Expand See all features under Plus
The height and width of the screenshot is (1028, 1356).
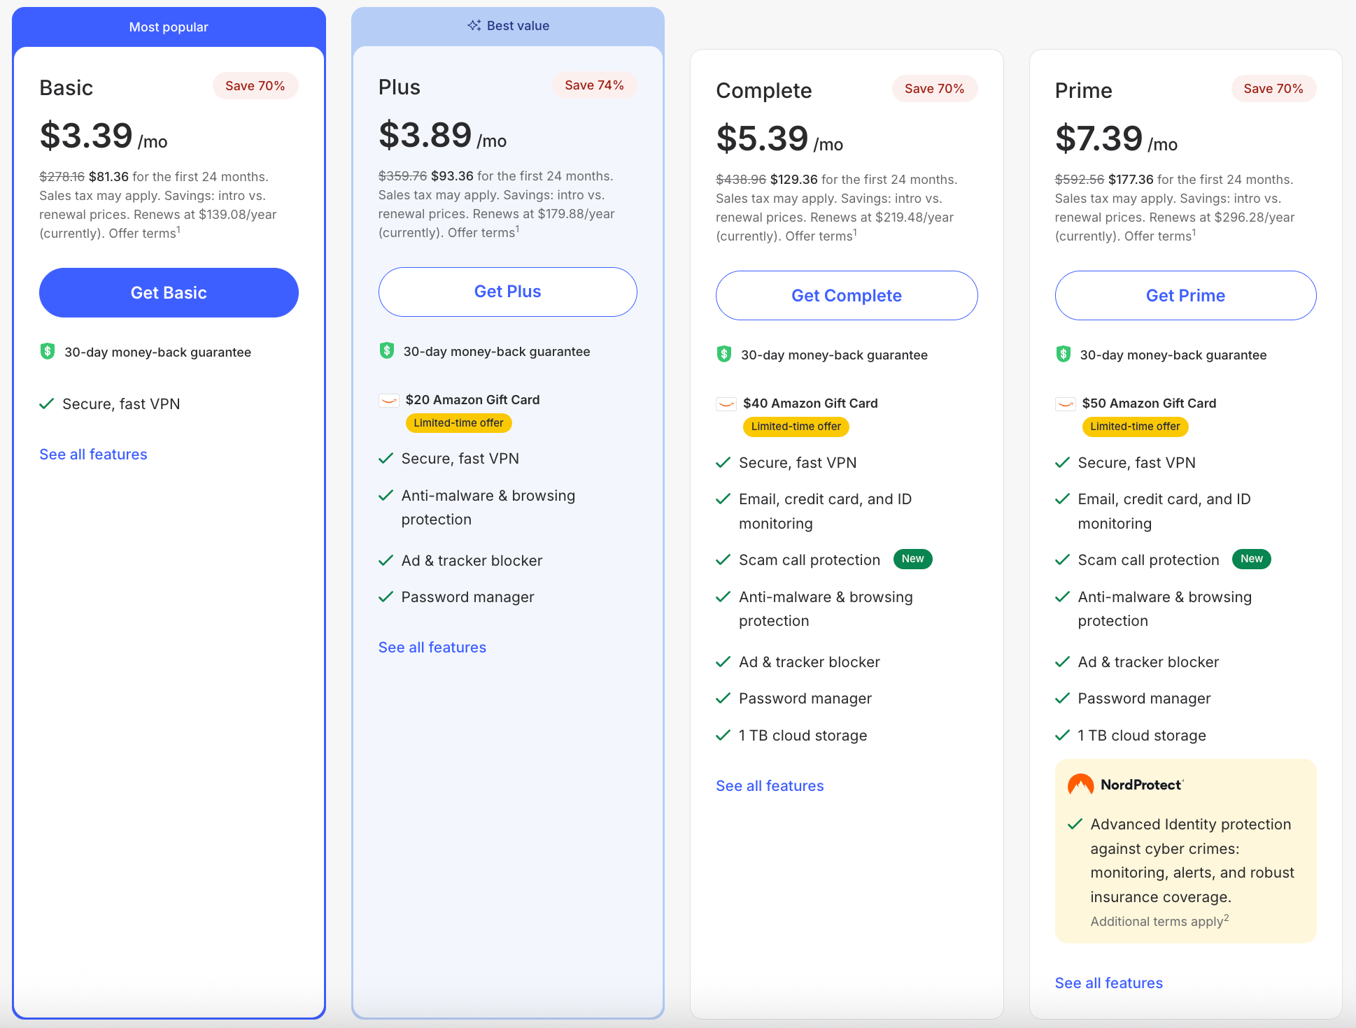pyautogui.click(x=432, y=648)
